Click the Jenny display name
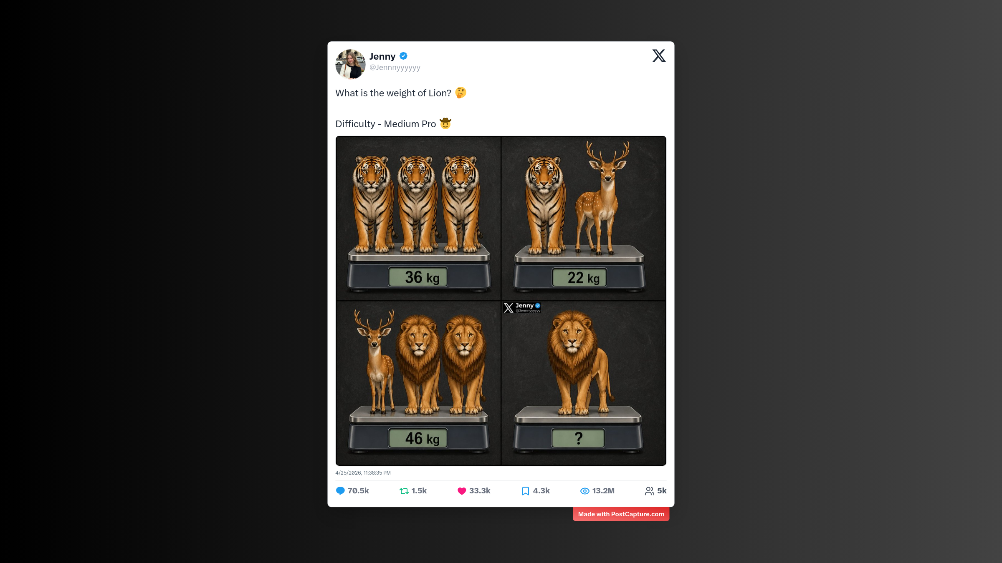Screen dimensions: 1002x563 (382, 56)
